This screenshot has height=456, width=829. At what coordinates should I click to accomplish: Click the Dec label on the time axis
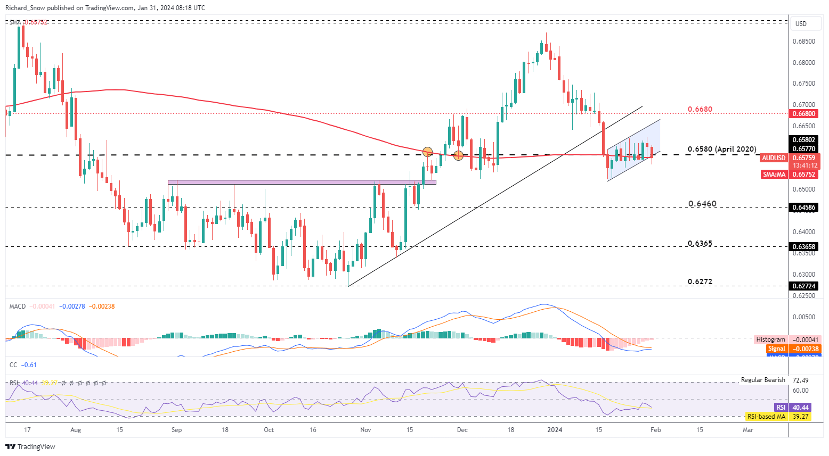point(462,430)
